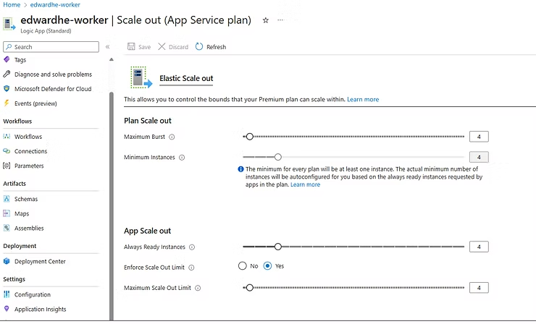Image resolution: width=536 pixels, height=324 pixels.
Task: Click the Assemblies icon
Action: point(7,228)
